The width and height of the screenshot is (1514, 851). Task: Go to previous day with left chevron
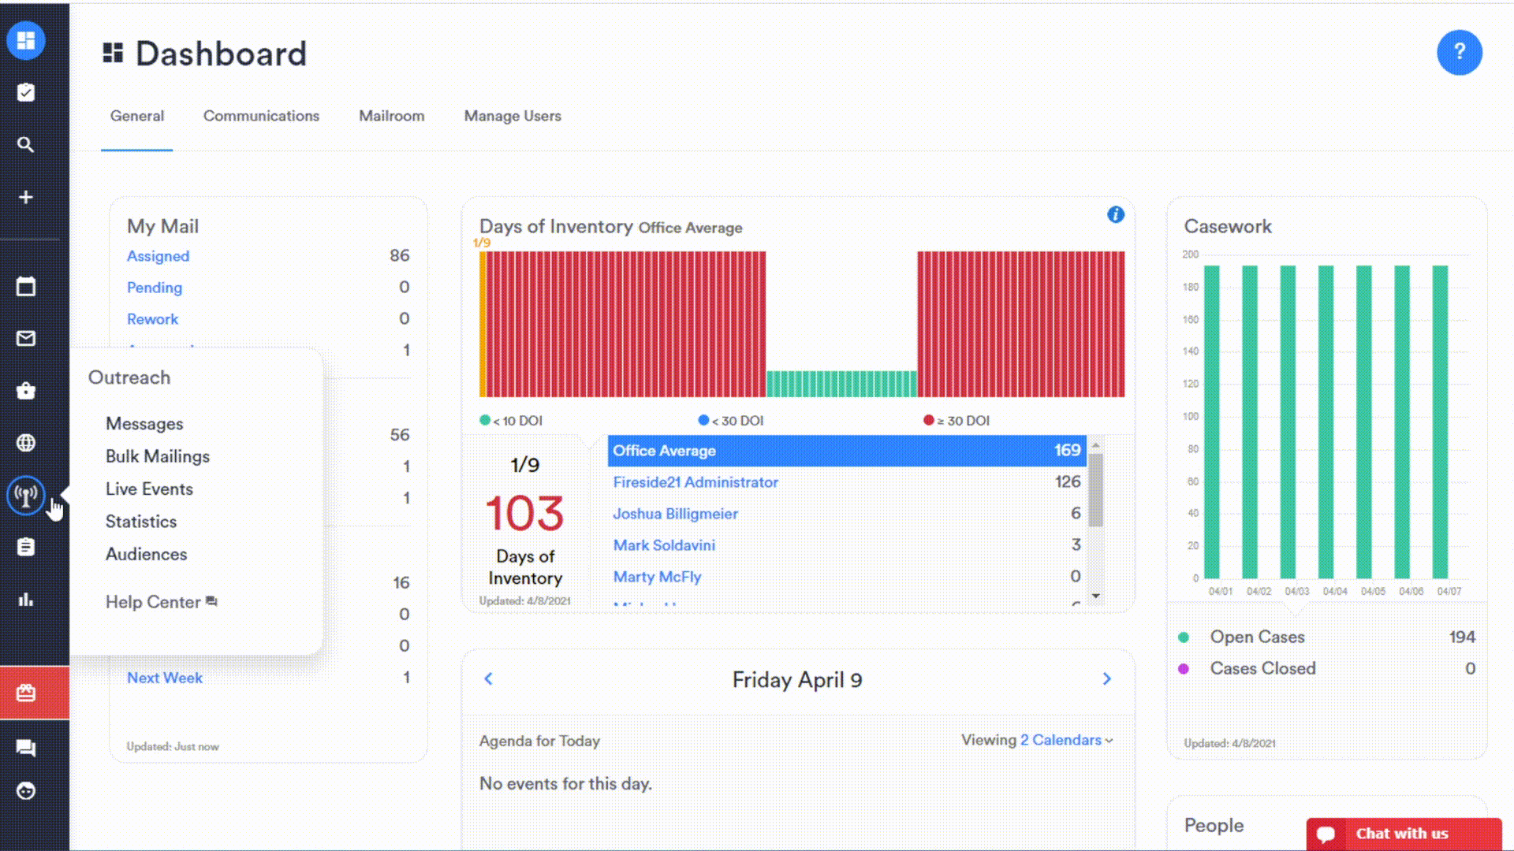(488, 678)
